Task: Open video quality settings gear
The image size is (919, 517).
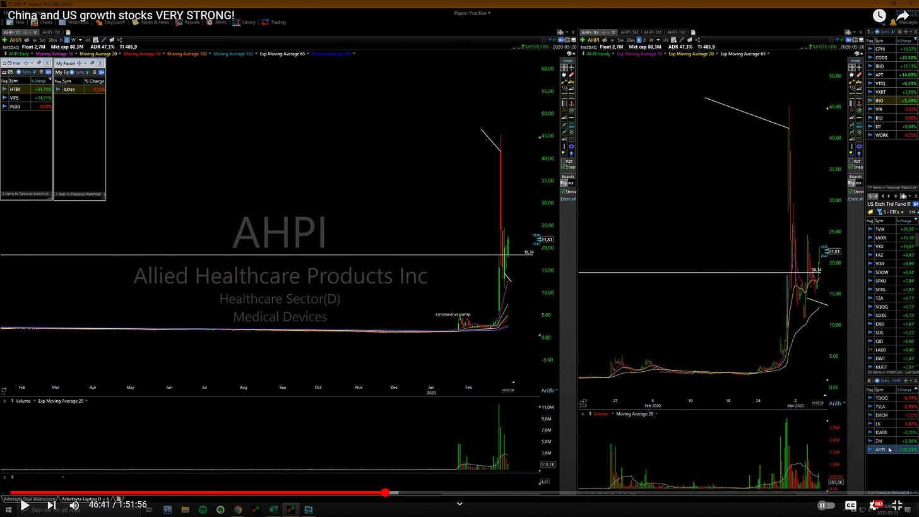Action: click(875, 505)
